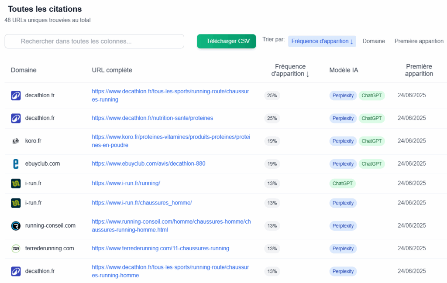This screenshot has height=283, width=447.
Task: Click Perplexity tag in the running-conseil.com row
Action: click(343, 226)
